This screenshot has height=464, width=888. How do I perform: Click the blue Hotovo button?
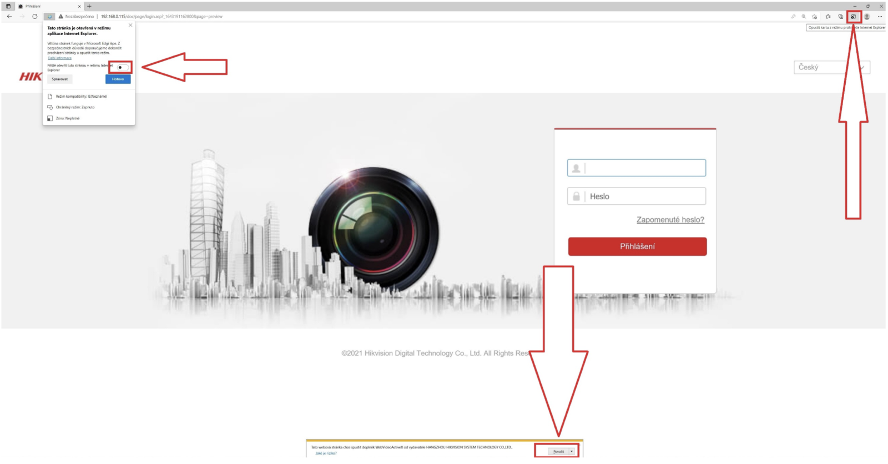pyautogui.click(x=118, y=79)
